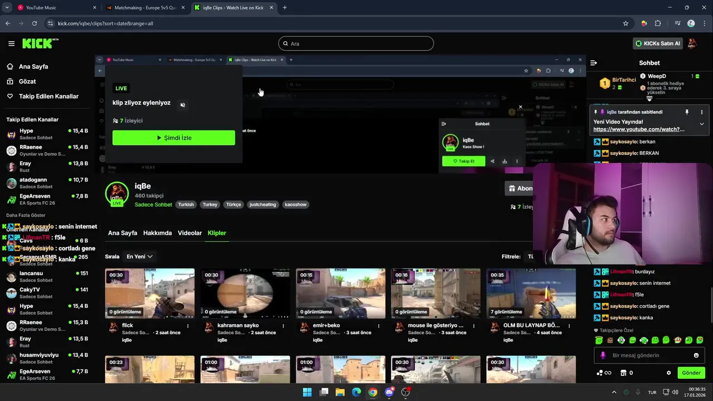Collapse the Sohbet chat panel
Screen dimensions: 713x401
click(x=594, y=63)
